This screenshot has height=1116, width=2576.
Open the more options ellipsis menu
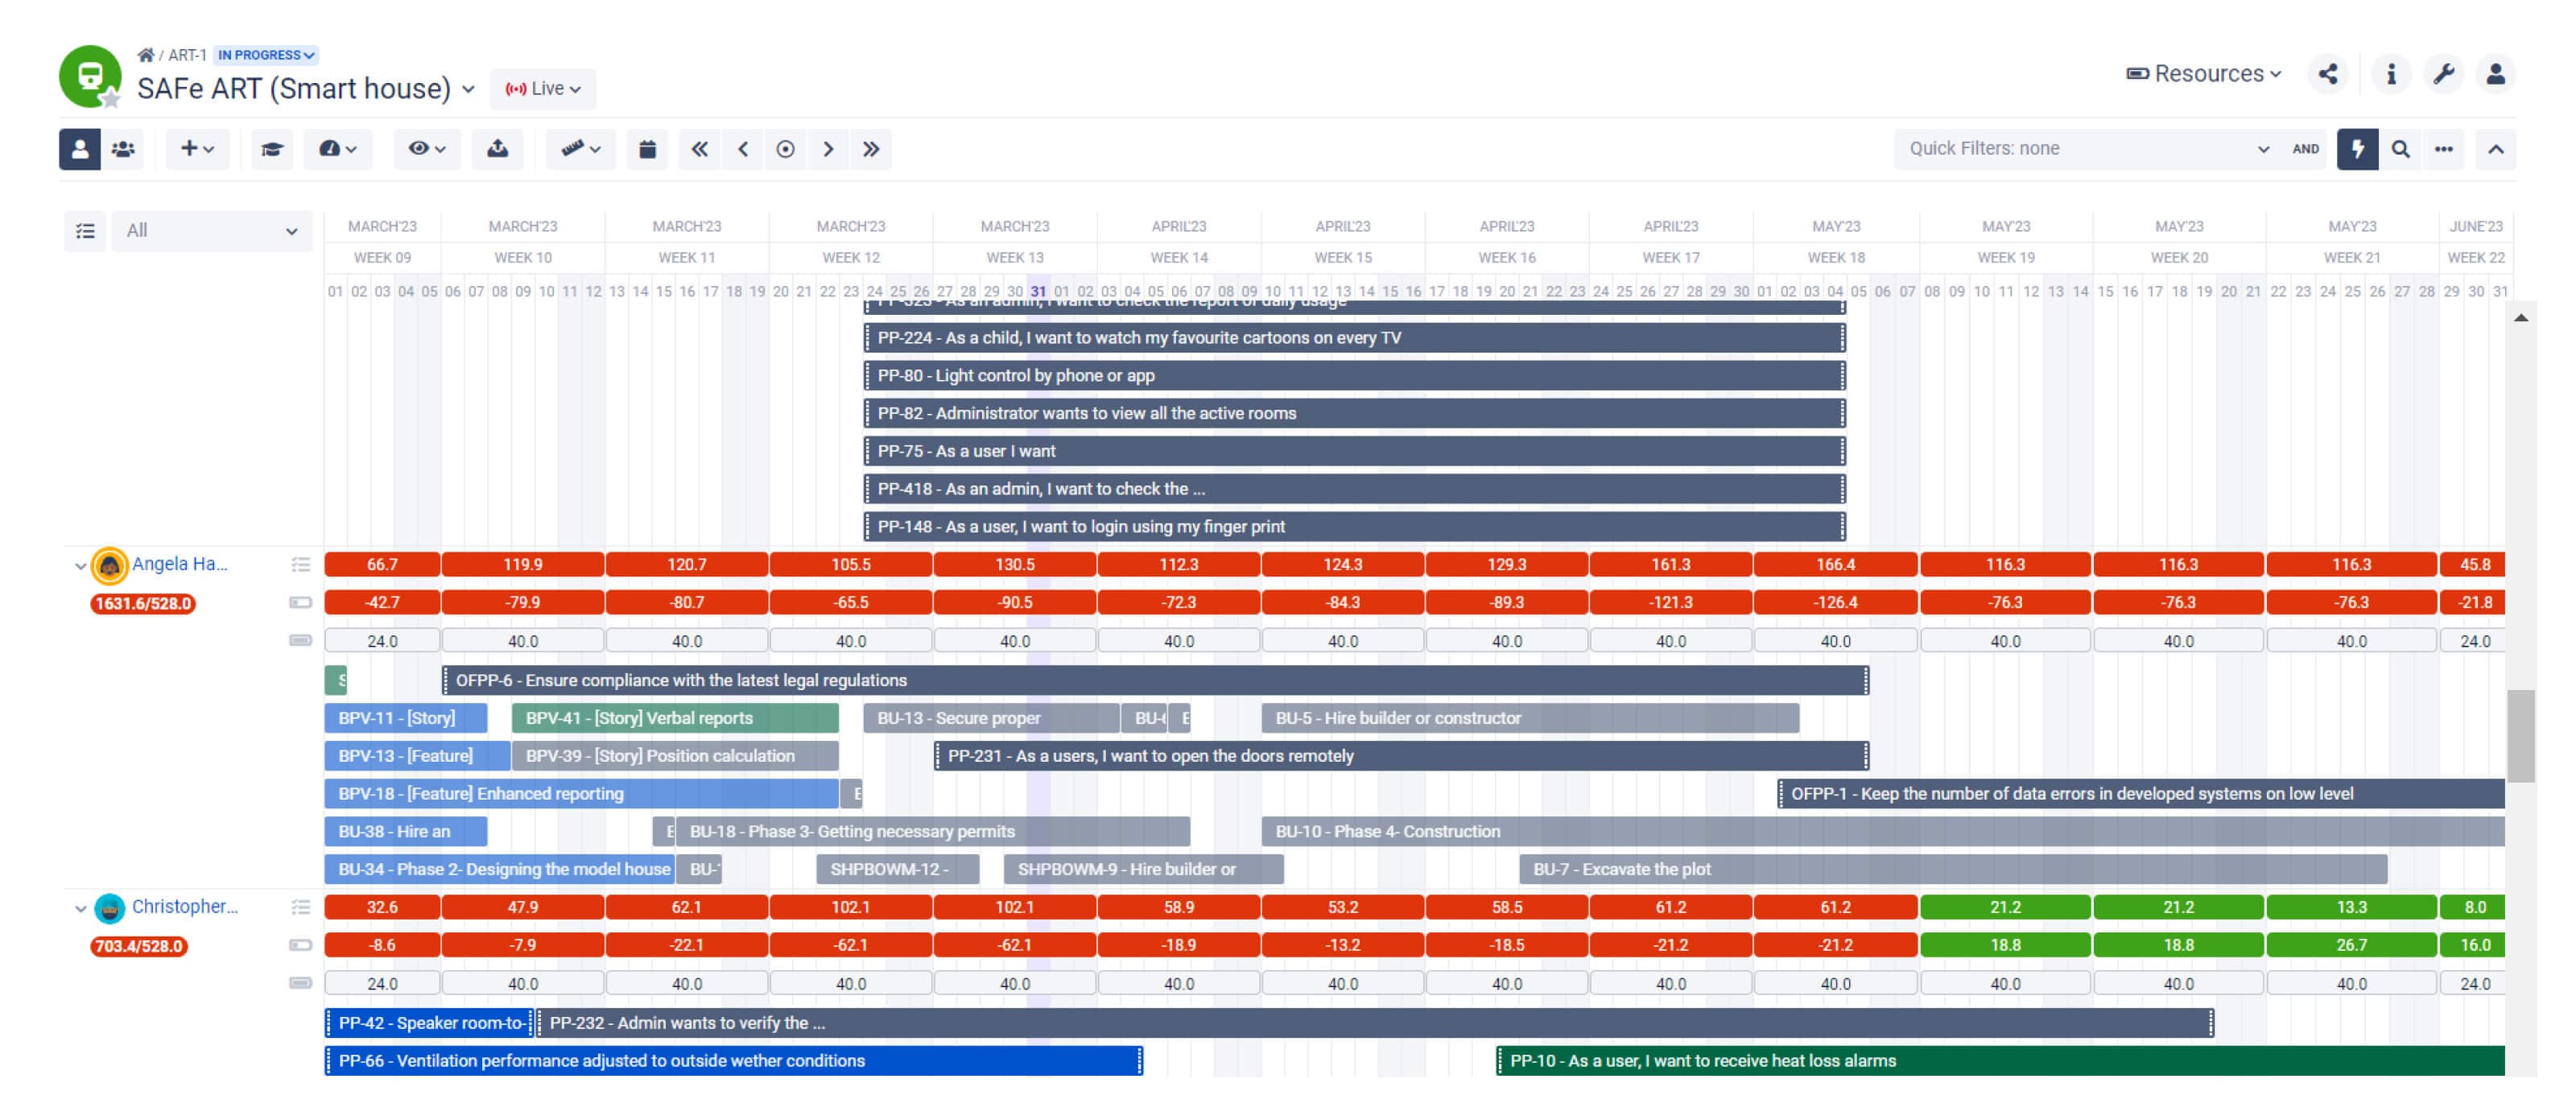pyautogui.click(x=2444, y=149)
